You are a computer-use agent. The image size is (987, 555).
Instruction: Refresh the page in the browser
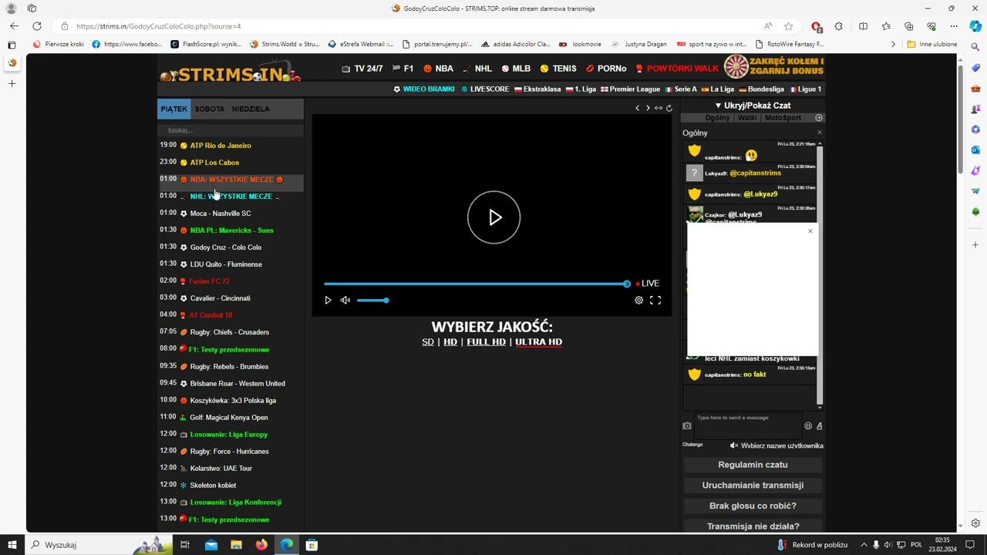tap(36, 26)
